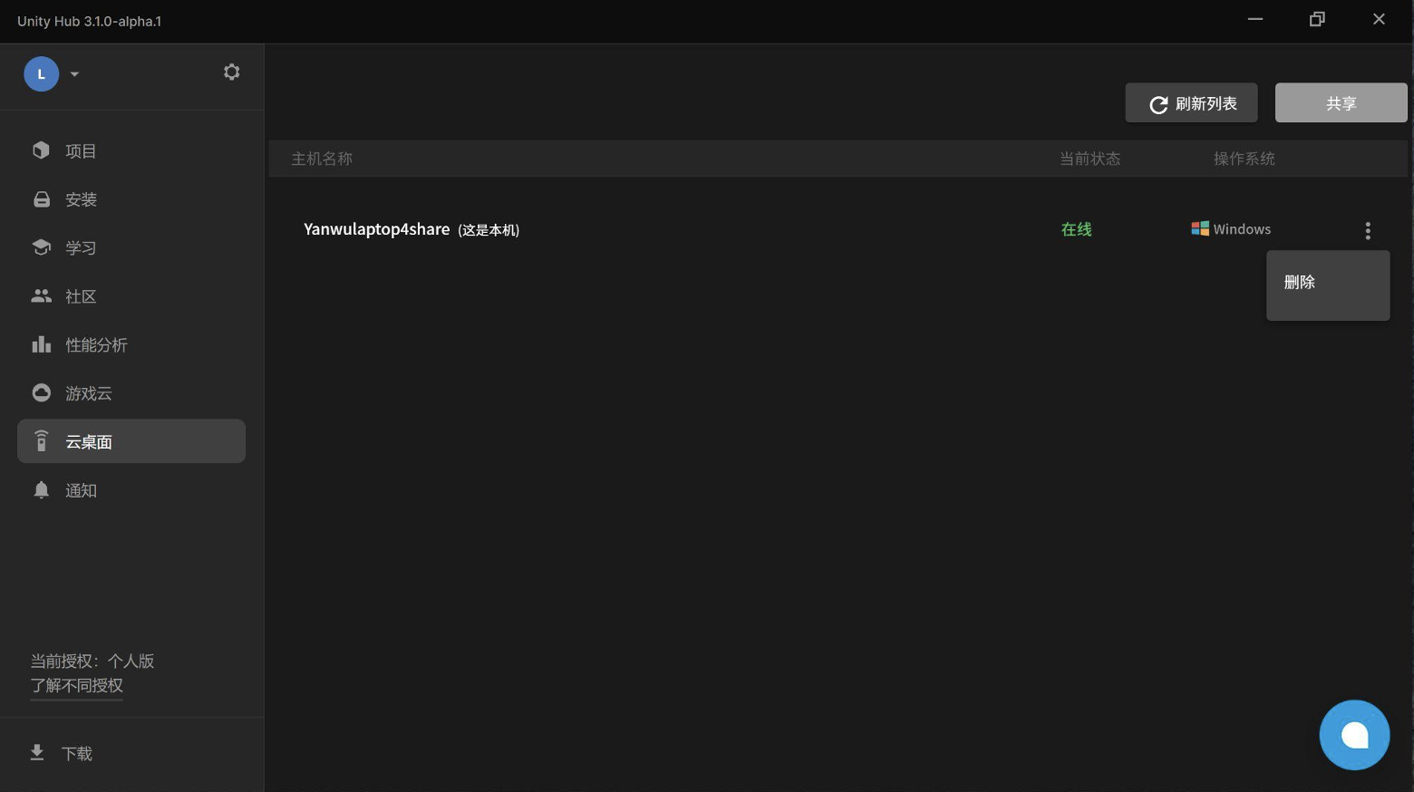Image resolution: width=1414 pixels, height=792 pixels.
Task: Click the 在线 status text
Action: (1076, 229)
